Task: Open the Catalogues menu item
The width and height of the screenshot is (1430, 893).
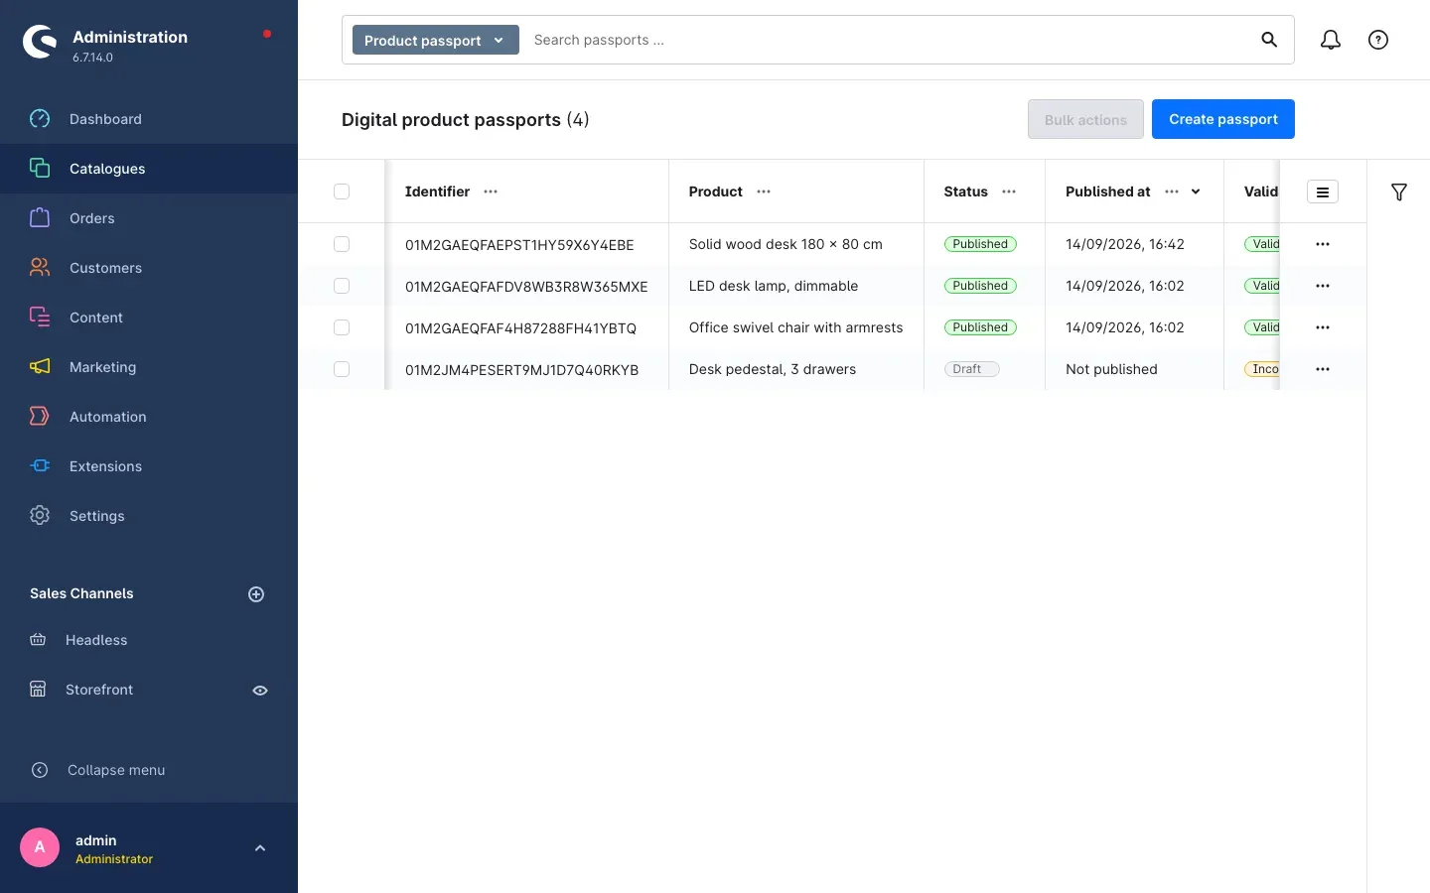Action: coord(149,169)
